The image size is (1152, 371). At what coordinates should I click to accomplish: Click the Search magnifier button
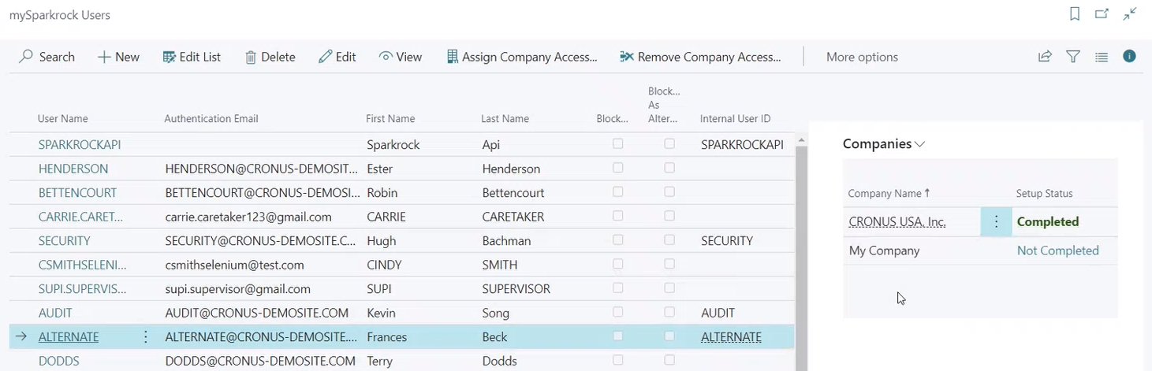pos(47,57)
